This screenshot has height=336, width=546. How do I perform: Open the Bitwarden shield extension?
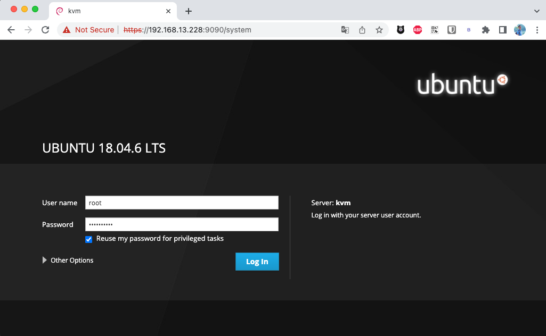click(x=452, y=30)
